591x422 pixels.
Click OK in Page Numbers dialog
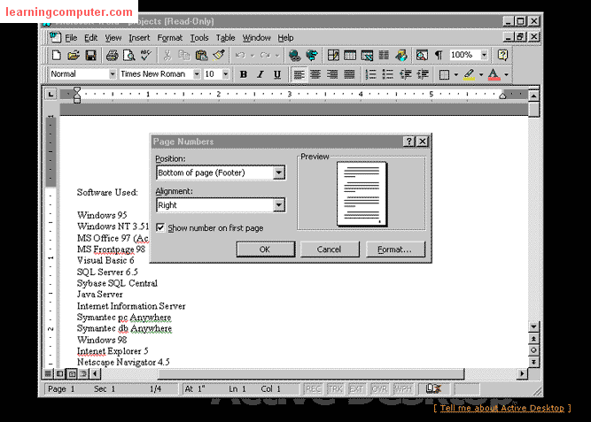click(265, 249)
